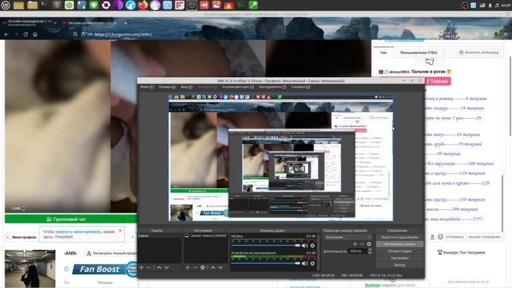Reload the browser page
Screen dimensions: 512x288
[26, 34]
